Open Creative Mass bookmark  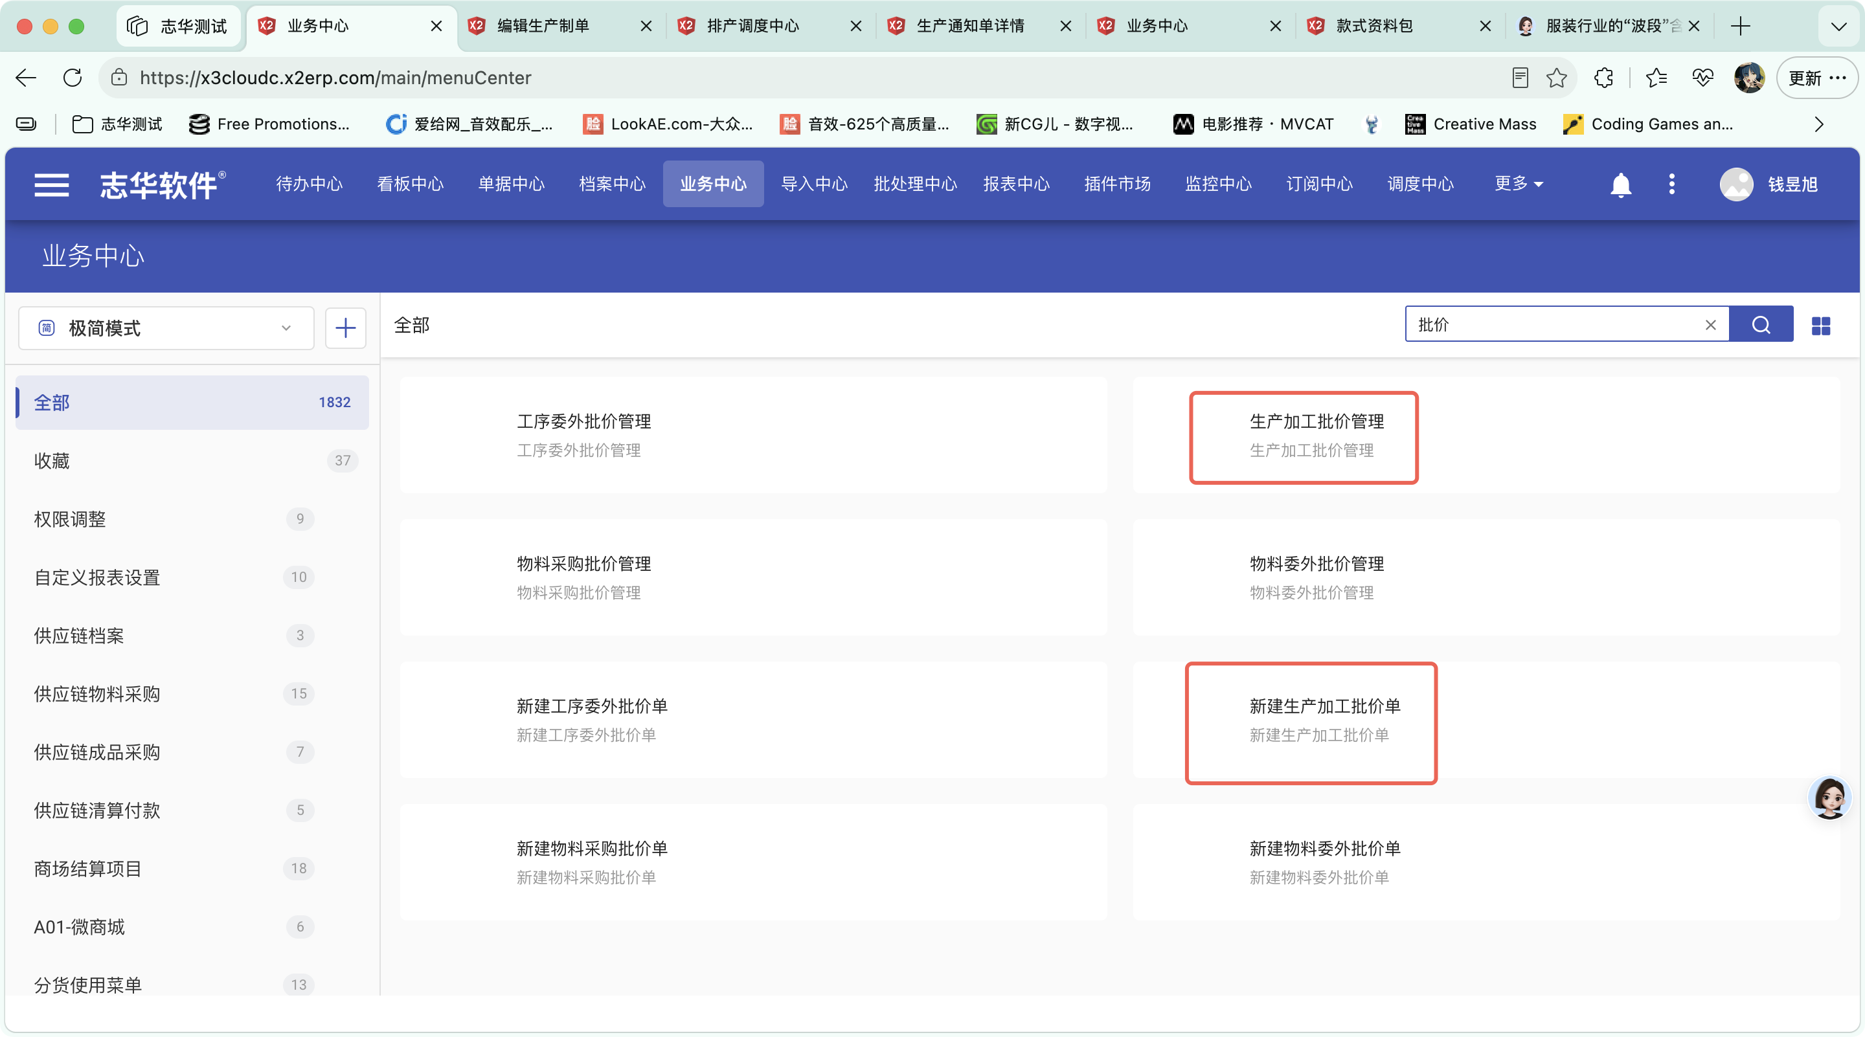(x=1470, y=124)
